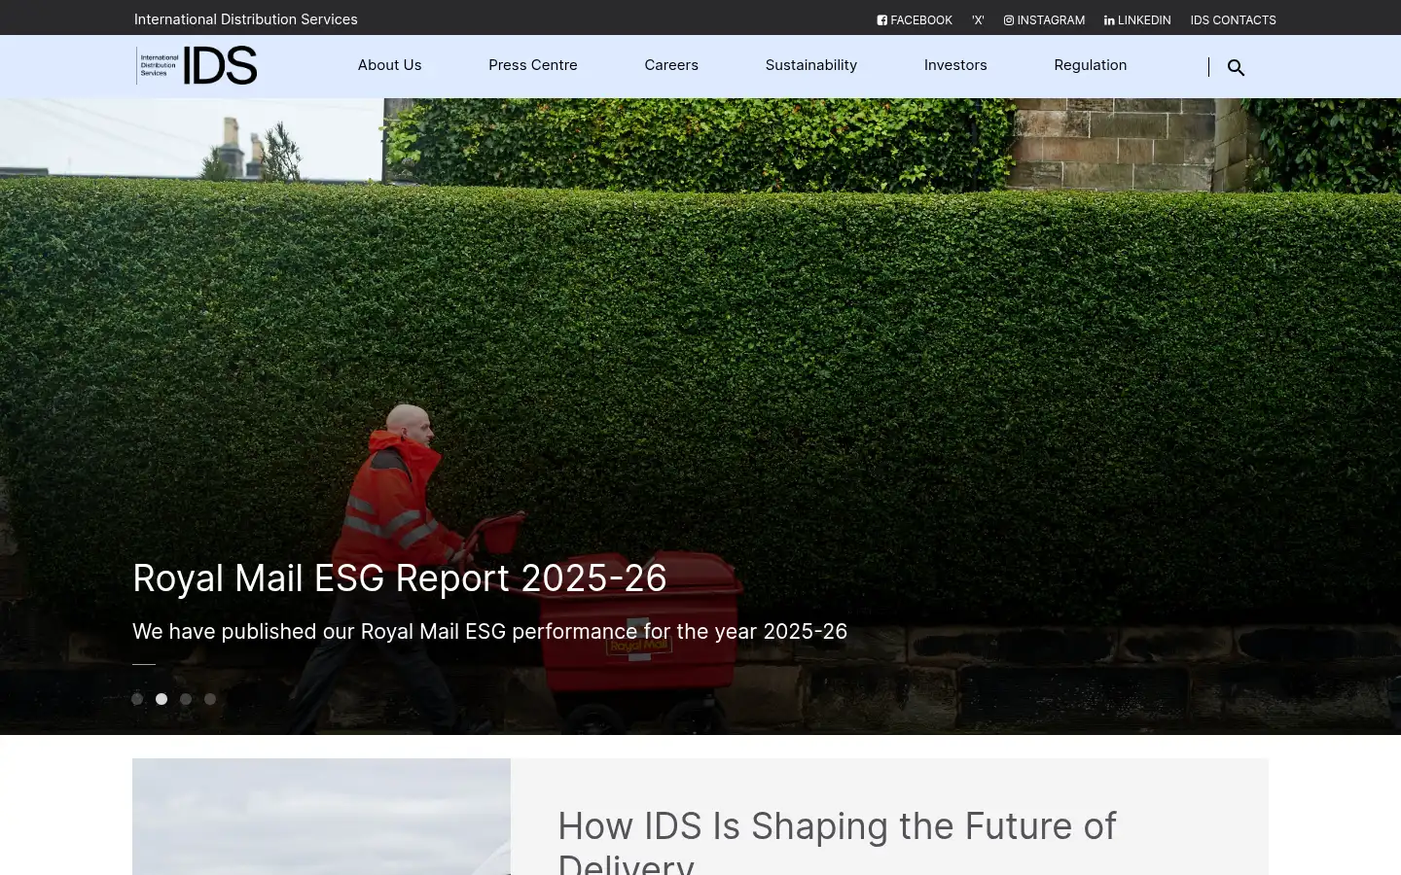1401x875 pixels.
Task: Open the Investors menu
Action: pyautogui.click(x=955, y=65)
